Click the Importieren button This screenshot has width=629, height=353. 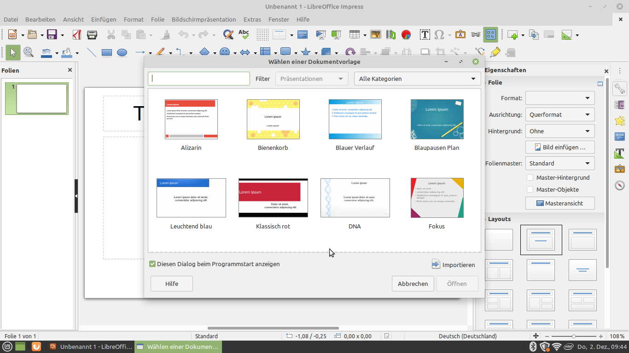(x=453, y=264)
